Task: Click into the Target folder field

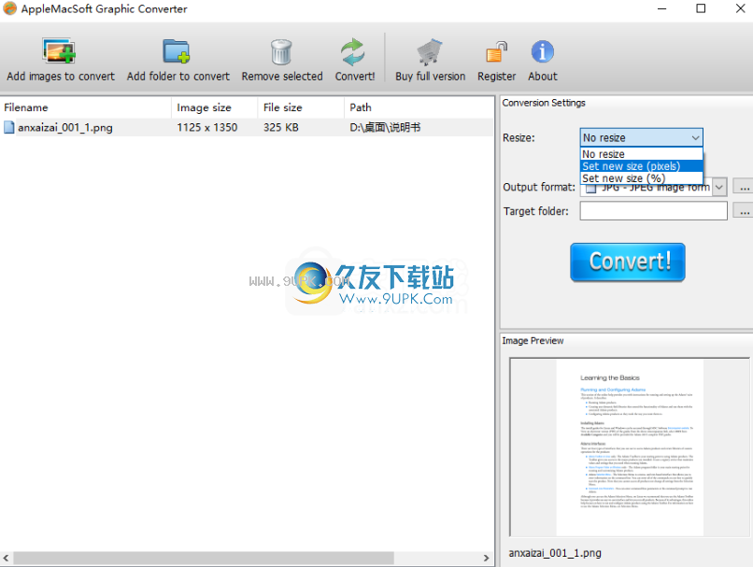Action: click(653, 211)
